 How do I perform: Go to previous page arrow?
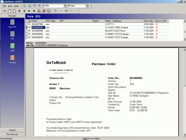point(24,11)
